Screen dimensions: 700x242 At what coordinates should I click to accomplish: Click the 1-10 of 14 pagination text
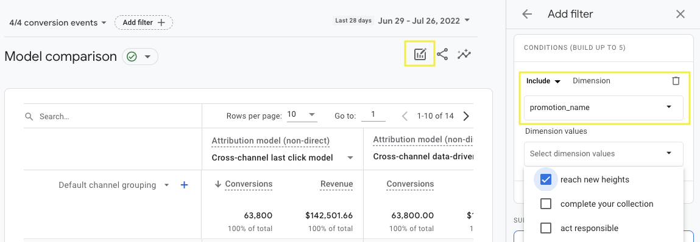pos(435,116)
